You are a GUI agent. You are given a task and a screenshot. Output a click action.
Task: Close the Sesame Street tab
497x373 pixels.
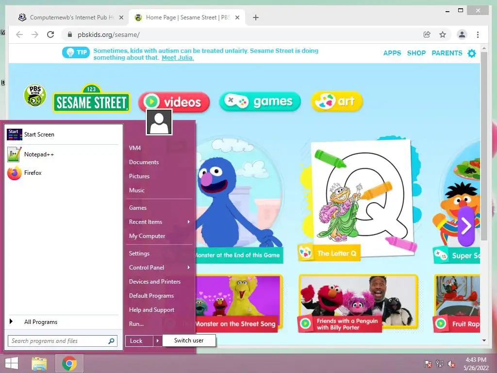tap(237, 17)
